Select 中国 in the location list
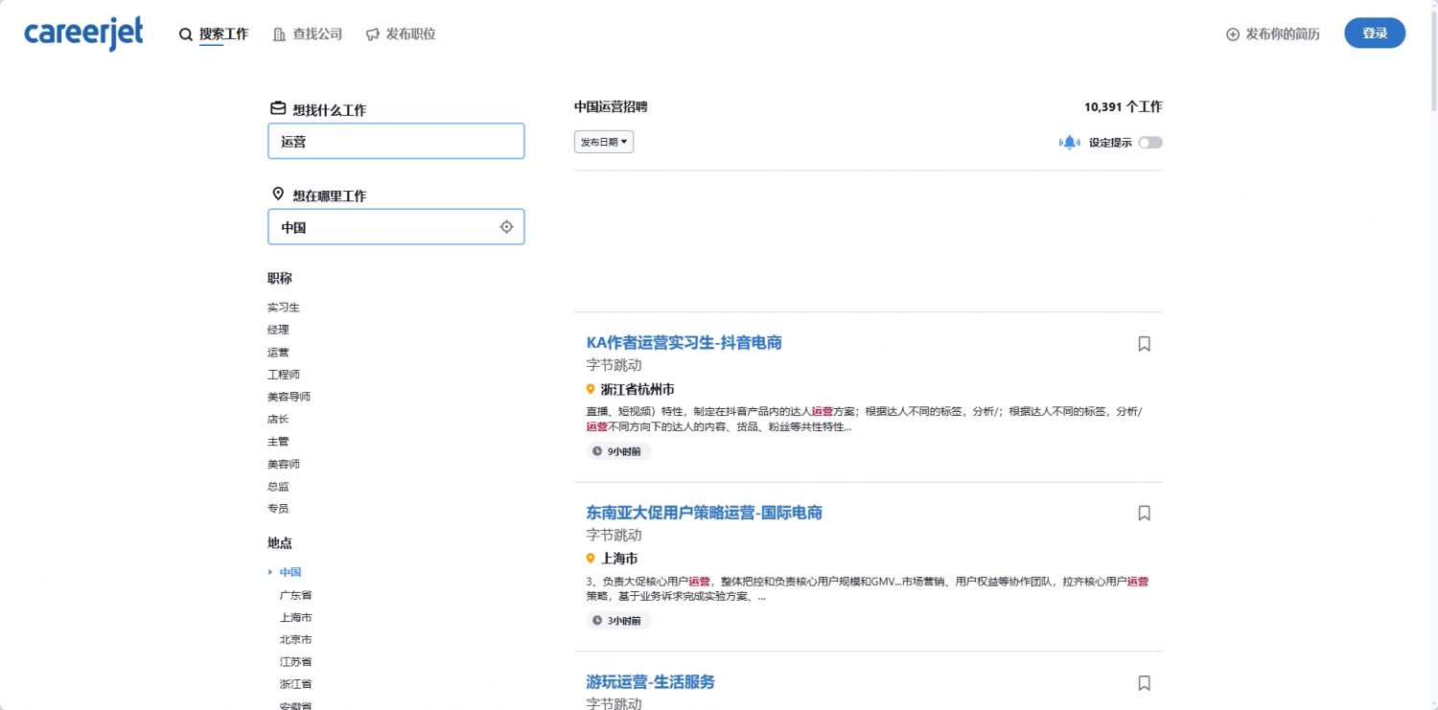Image resolution: width=1438 pixels, height=710 pixels. [290, 572]
